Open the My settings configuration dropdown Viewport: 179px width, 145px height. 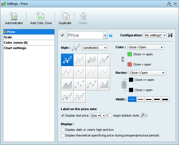pyautogui.click(x=155, y=35)
